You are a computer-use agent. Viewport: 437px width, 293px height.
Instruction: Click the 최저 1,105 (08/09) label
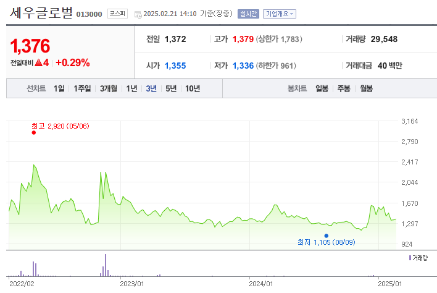327,242
